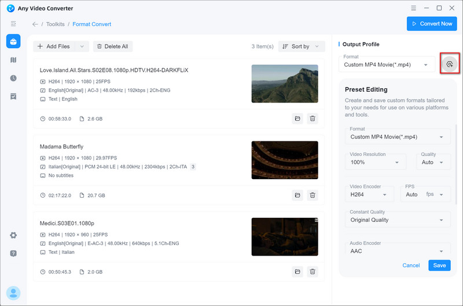This screenshot has height=306, width=463.
Task: Open the history clock sidebar icon
Action: click(13, 78)
